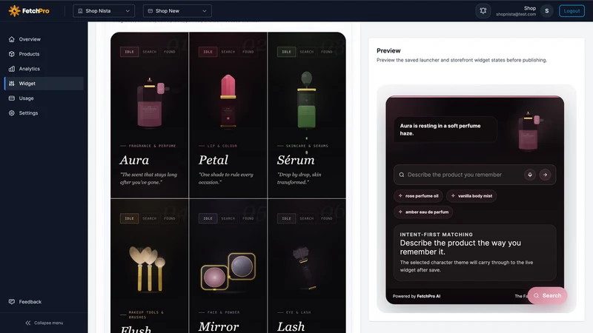The height and width of the screenshot is (333, 593).
Task: Click the vanilla body mist suggestion chip
Action: (471, 196)
